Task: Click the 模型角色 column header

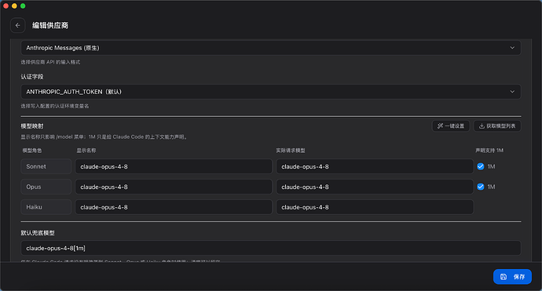Action: pos(32,151)
